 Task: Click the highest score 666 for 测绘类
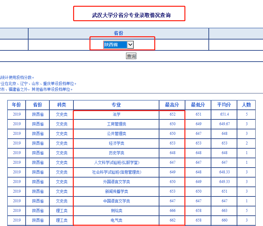[173, 211]
